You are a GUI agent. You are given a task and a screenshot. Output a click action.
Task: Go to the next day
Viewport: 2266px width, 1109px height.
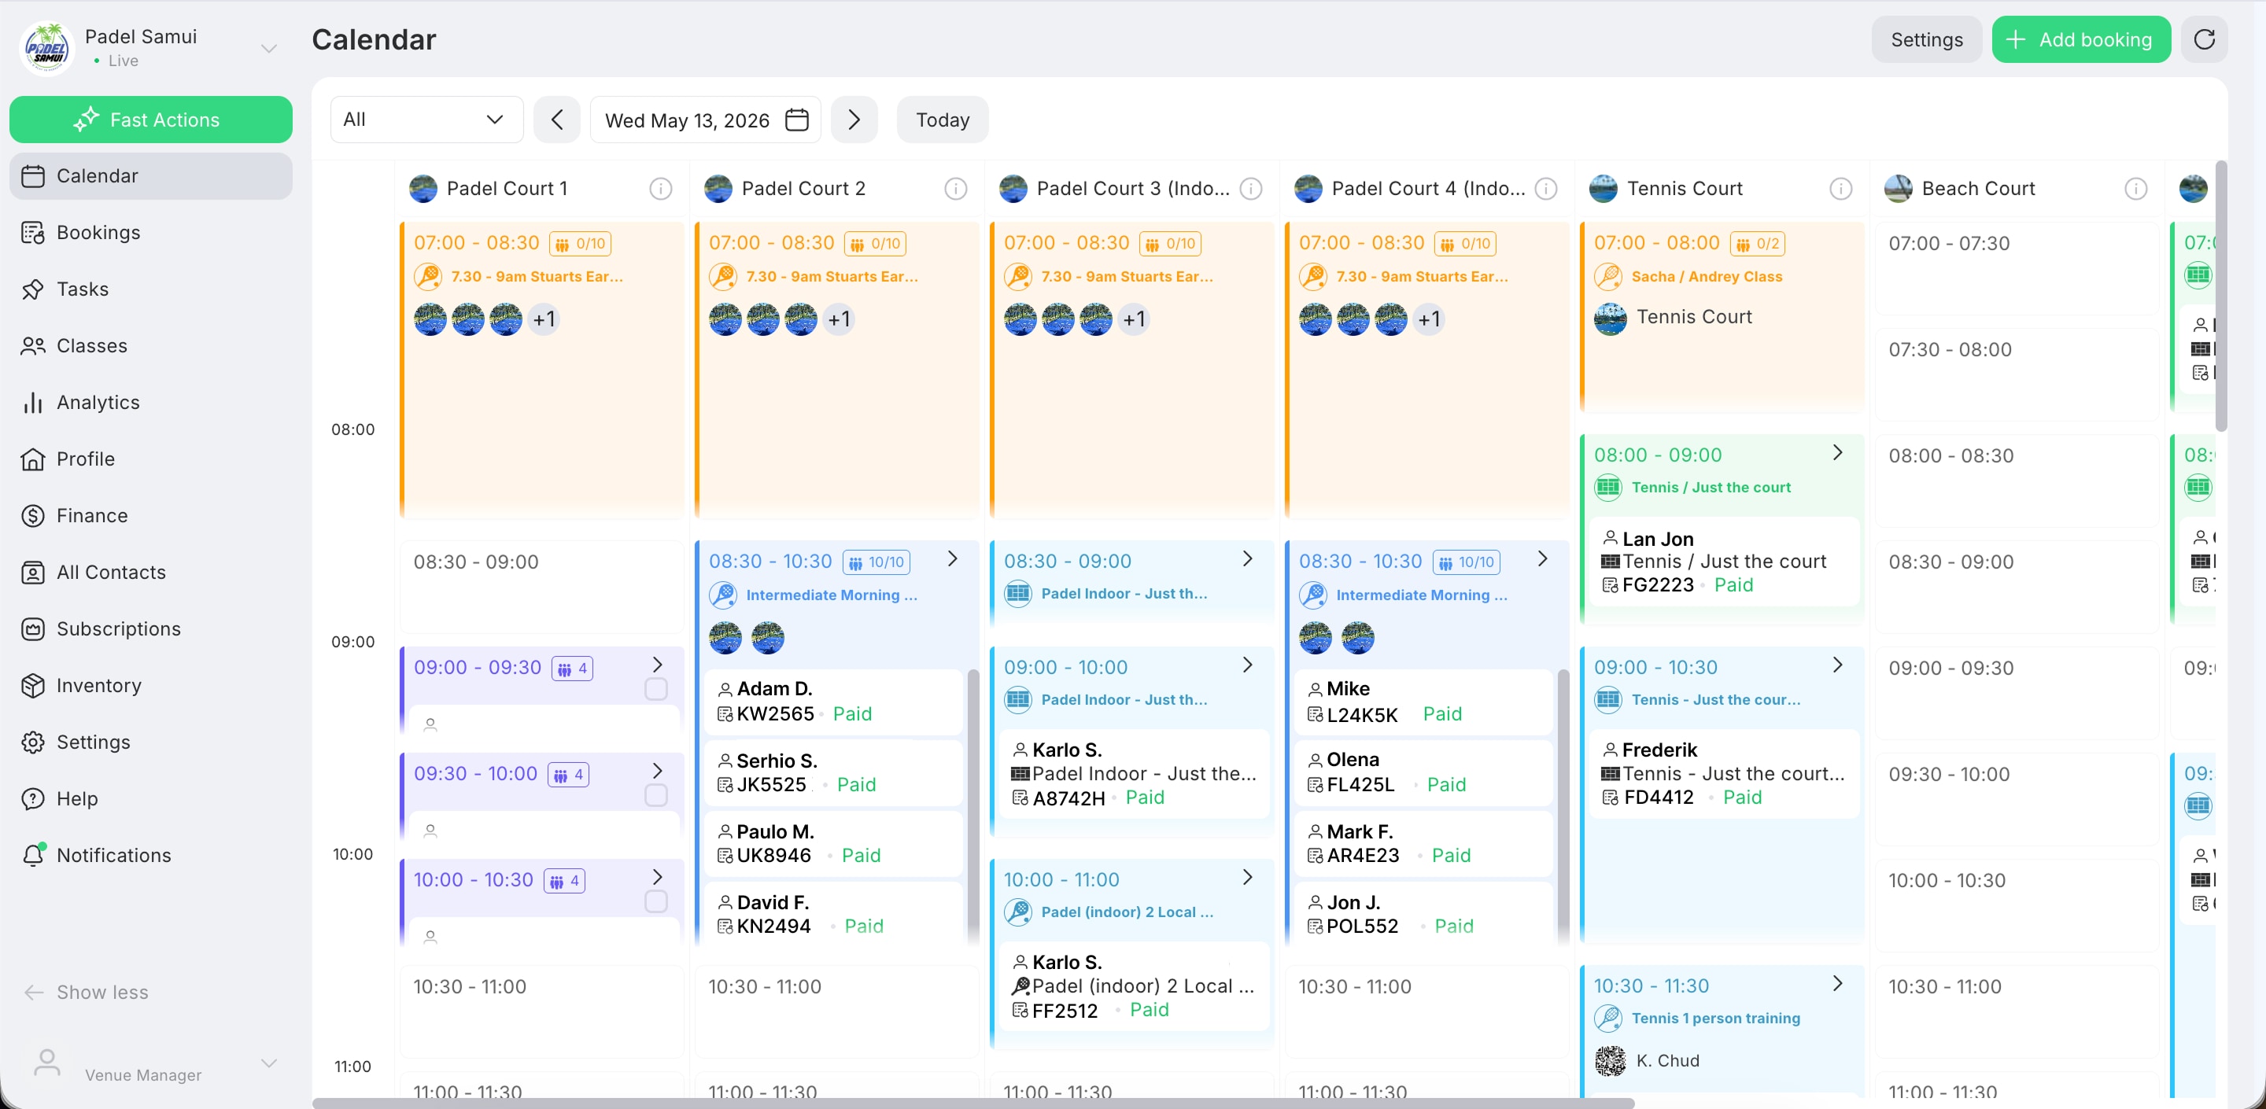pos(854,120)
